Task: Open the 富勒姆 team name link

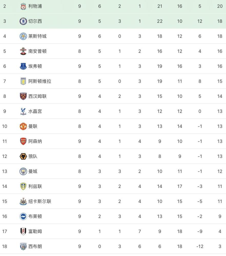Action: tap(35, 231)
